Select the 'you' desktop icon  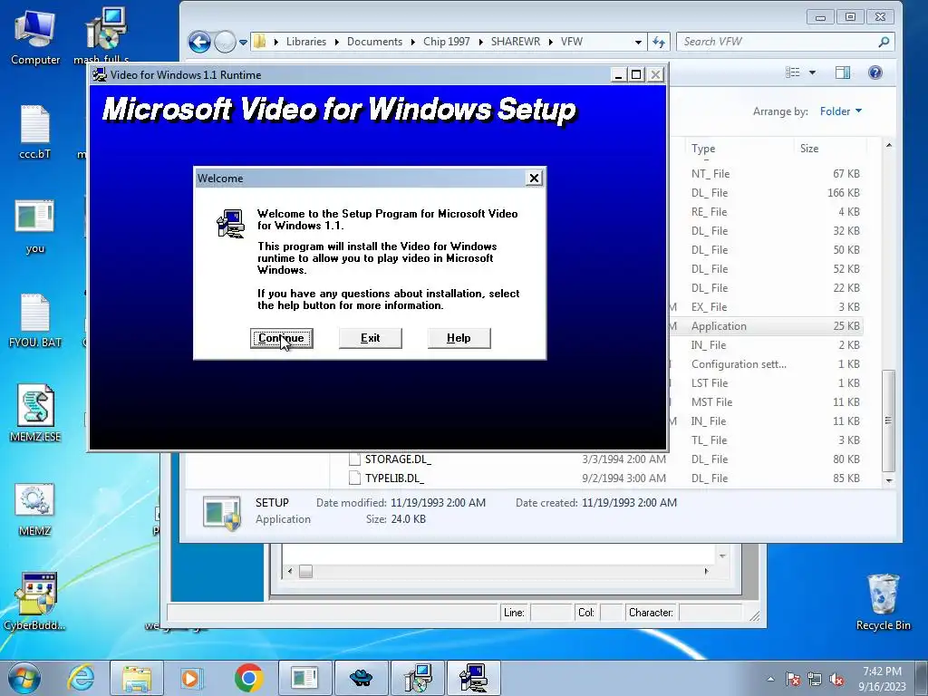35,227
